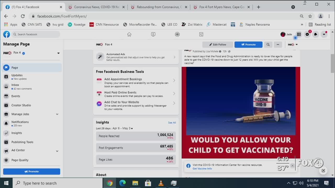Open the Windows Start menu
The height and width of the screenshot is (188, 335).
6,183
